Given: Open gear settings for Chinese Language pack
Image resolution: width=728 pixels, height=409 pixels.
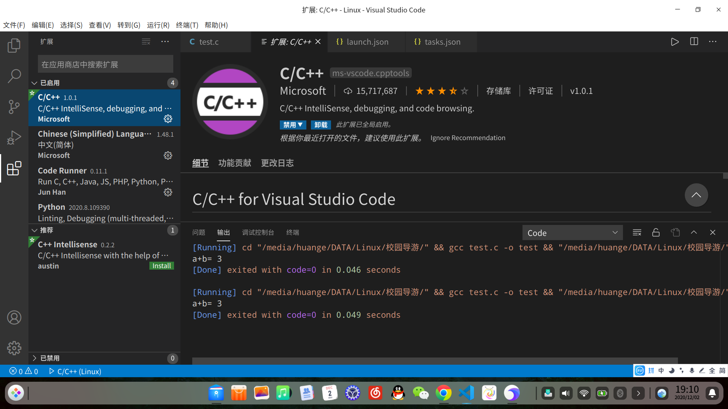Looking at the screenshot, I should pyautogui.click(x=168, y=156).
